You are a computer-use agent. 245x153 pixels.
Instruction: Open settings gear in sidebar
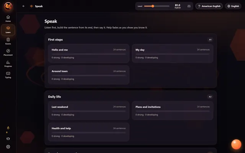pos(8,146)
